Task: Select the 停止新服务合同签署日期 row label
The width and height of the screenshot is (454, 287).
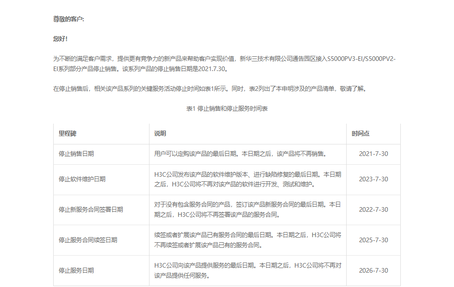Action: click(91, 209)
